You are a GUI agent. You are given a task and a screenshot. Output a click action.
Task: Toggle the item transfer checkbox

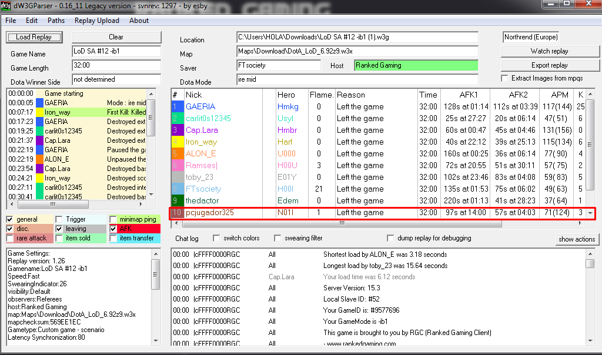tap(113, 238)
